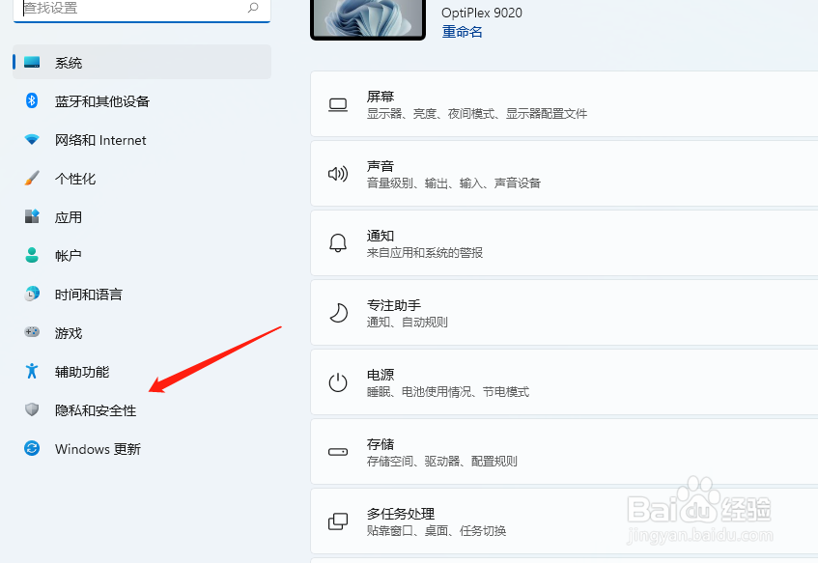Viewport: 818px width, 563px height.
Task: Click the Accessibility figure icon
Action: click(x=32, y=371)
